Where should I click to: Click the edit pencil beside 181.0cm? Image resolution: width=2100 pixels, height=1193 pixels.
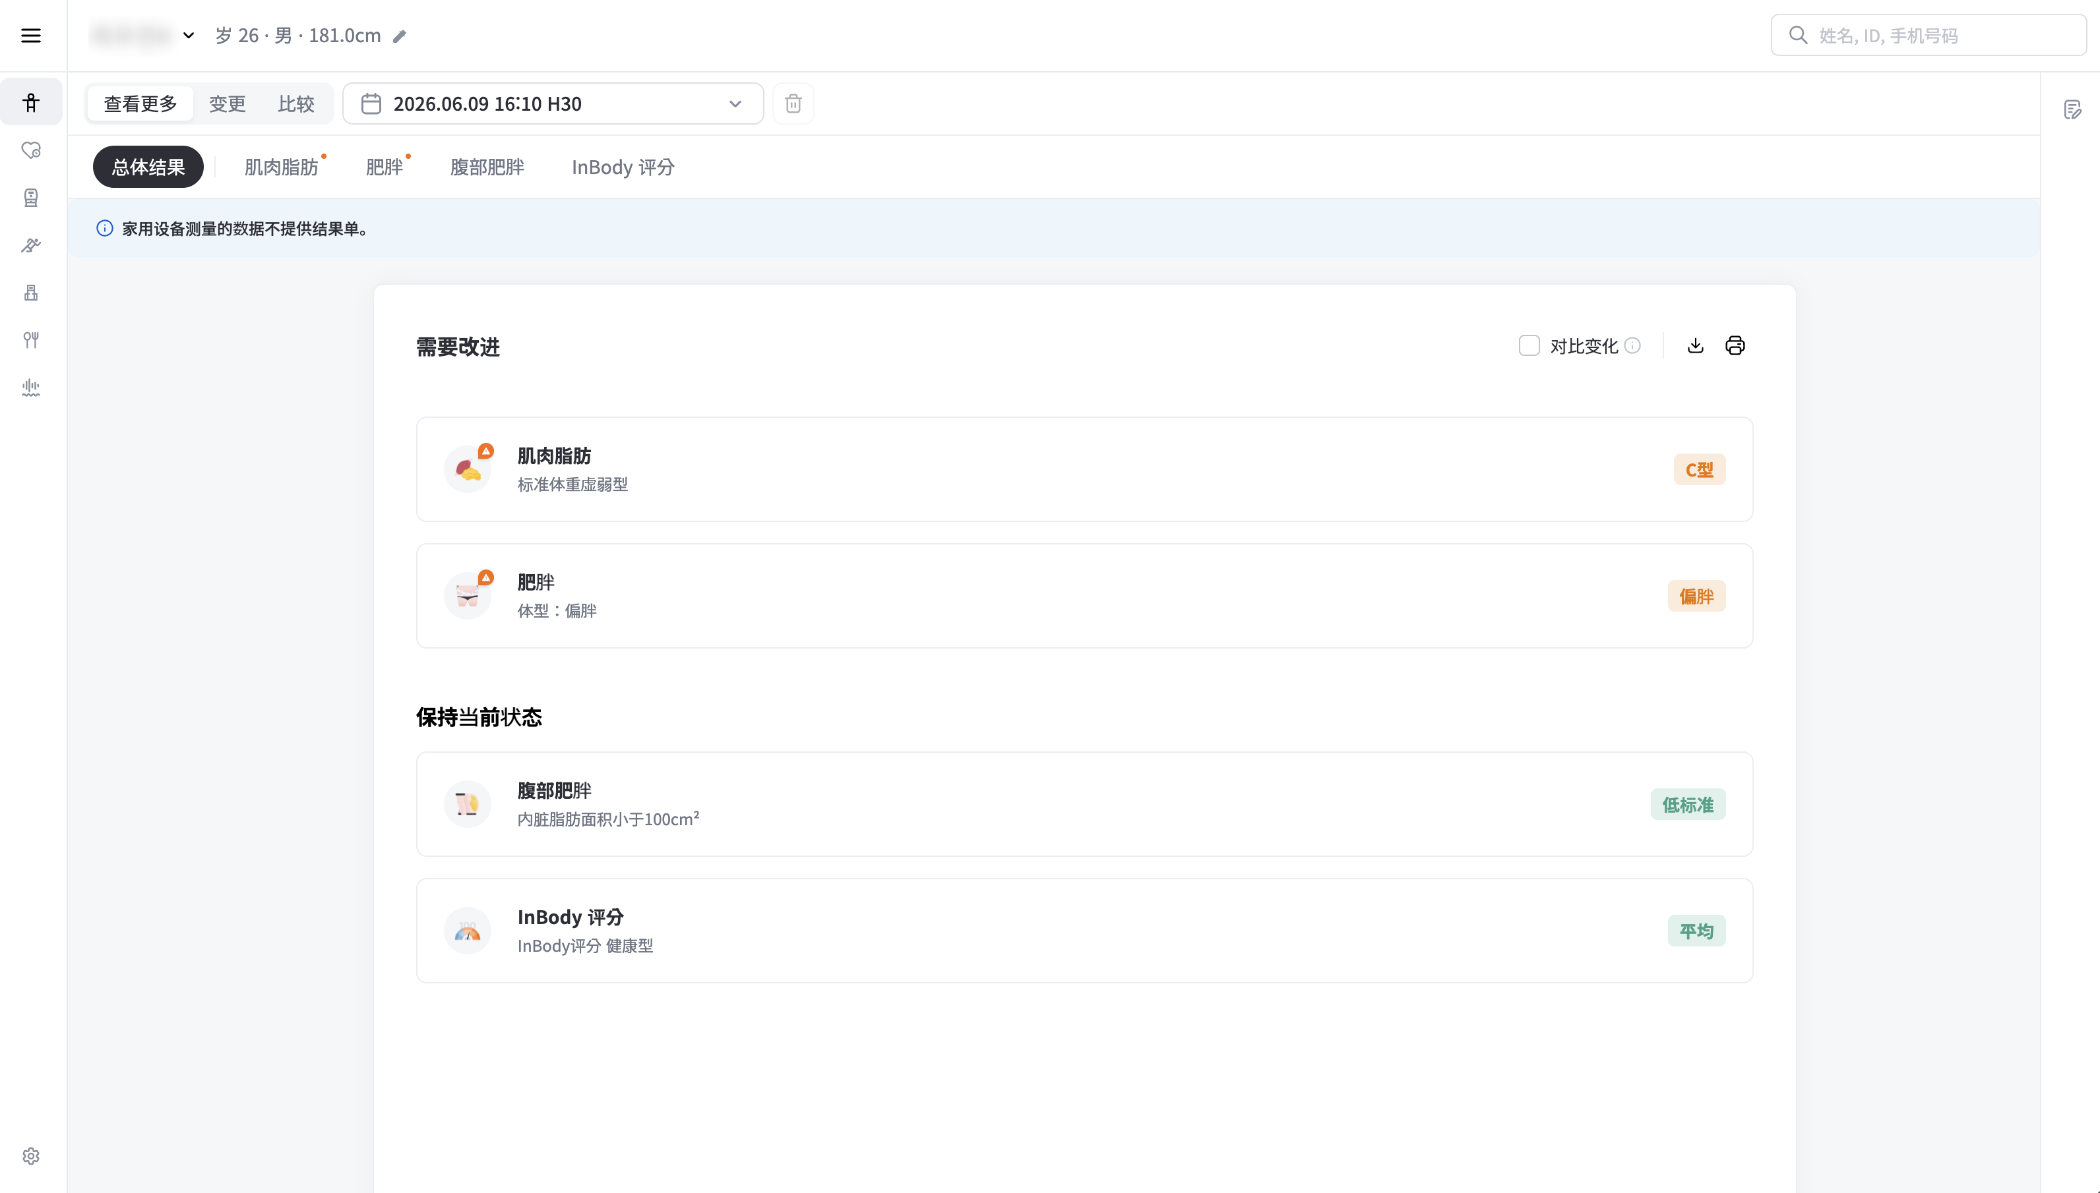[400, 36]
